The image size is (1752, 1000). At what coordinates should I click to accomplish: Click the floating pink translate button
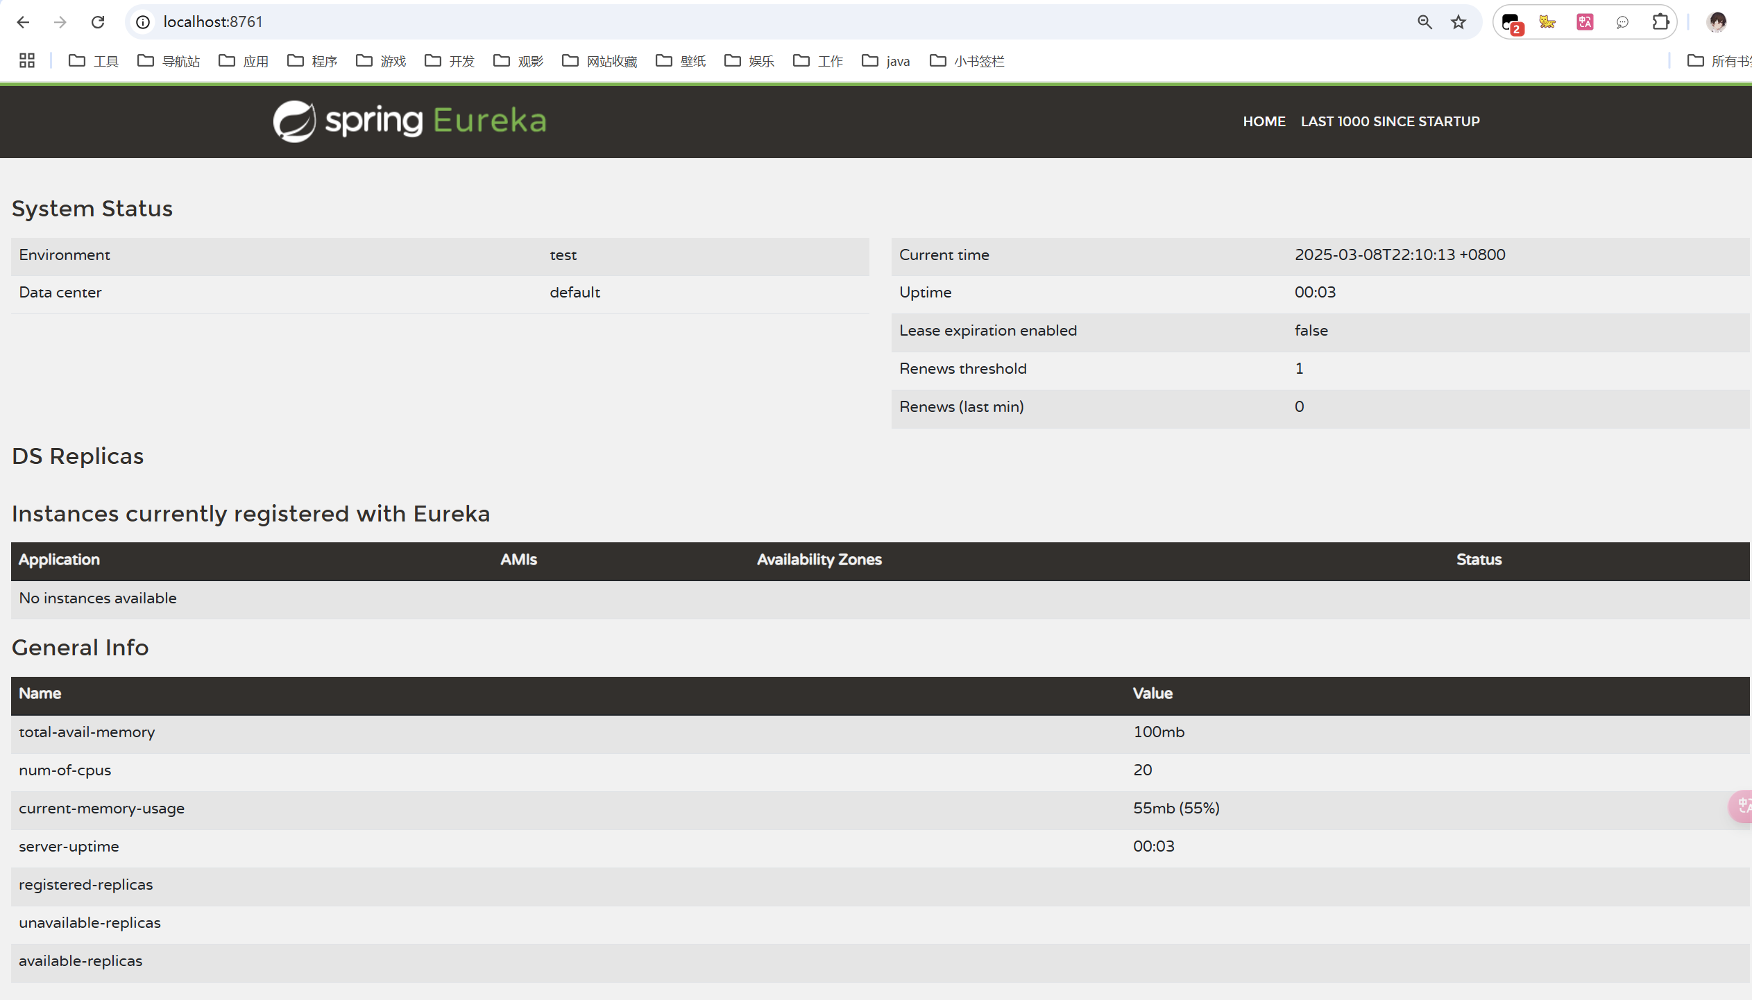point(1742,806)
